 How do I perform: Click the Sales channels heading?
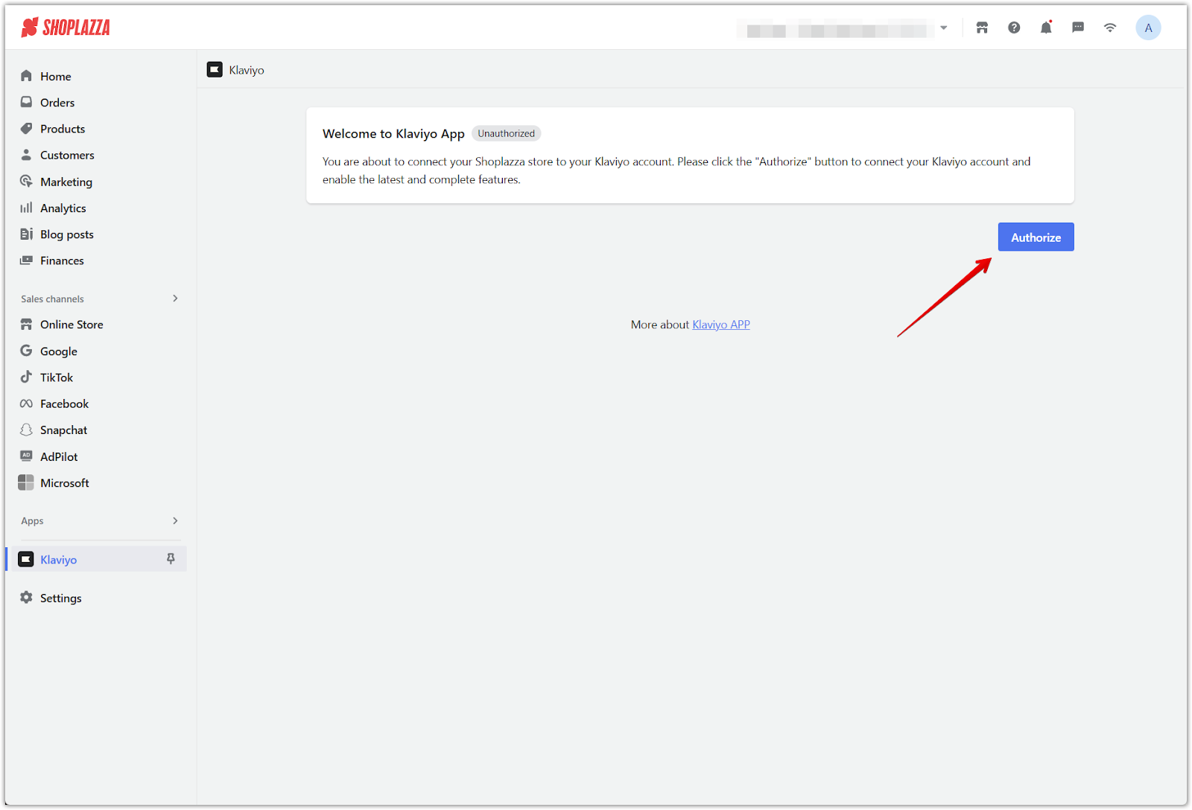(52, 299)
